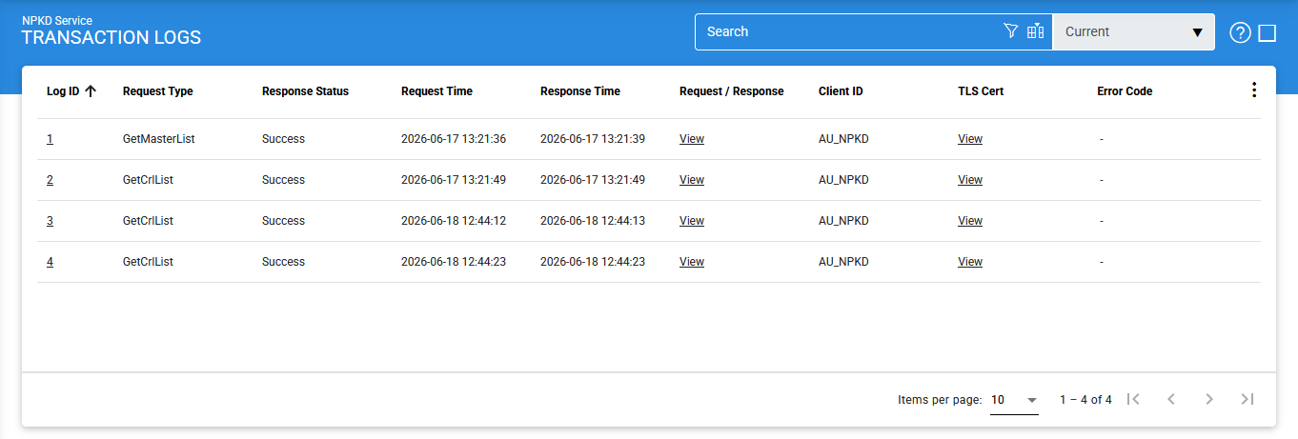
Task: View Request / Response for log 2
Action: coord(692,180)
